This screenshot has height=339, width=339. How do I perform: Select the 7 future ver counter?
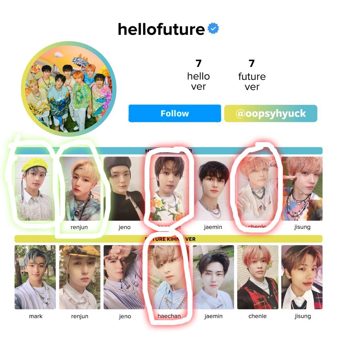click(x=252, y=75)
